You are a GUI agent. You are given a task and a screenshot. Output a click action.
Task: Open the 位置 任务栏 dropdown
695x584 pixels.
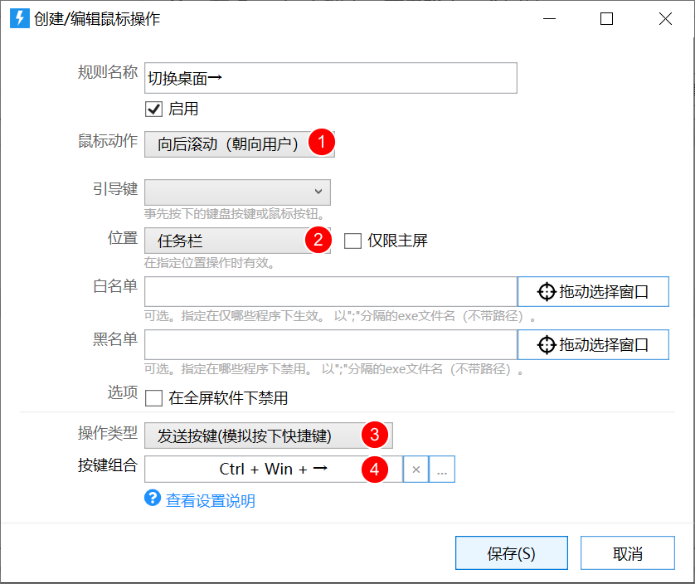(237, 241)
